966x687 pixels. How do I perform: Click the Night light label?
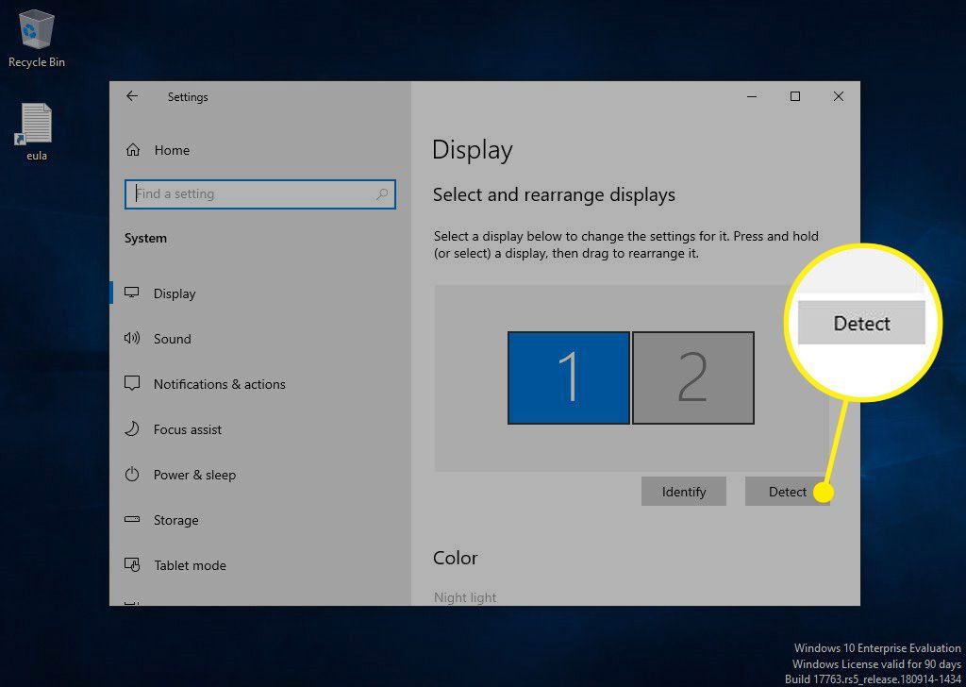(465, 597)
